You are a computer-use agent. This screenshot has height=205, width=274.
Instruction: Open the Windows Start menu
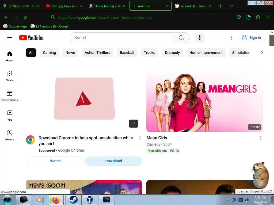point(7,200)
